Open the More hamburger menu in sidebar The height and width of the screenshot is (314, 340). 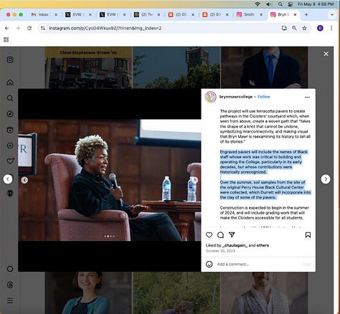(x=10, y=300)
